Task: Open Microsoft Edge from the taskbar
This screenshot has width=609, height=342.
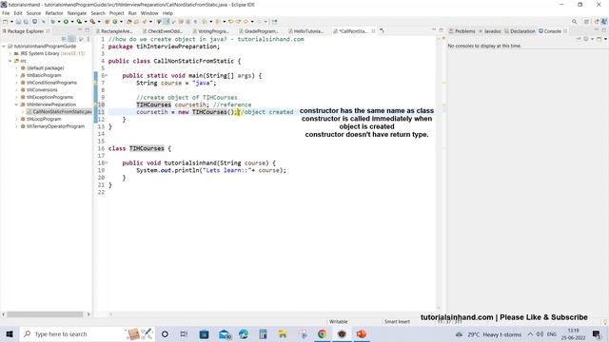Action: click(244, 333)
